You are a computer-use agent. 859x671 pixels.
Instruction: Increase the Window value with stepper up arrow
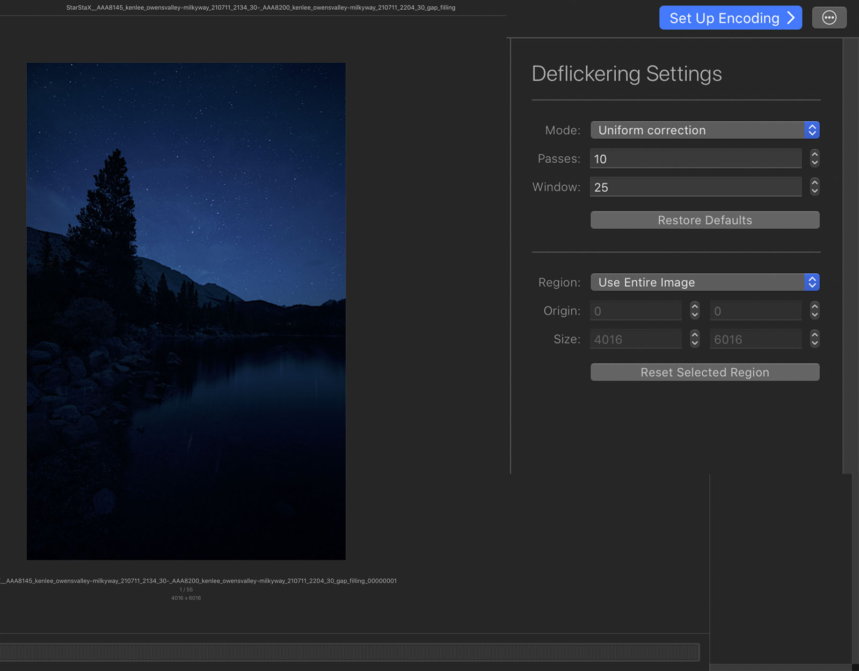pyautogui.click(x=814, y=183)
